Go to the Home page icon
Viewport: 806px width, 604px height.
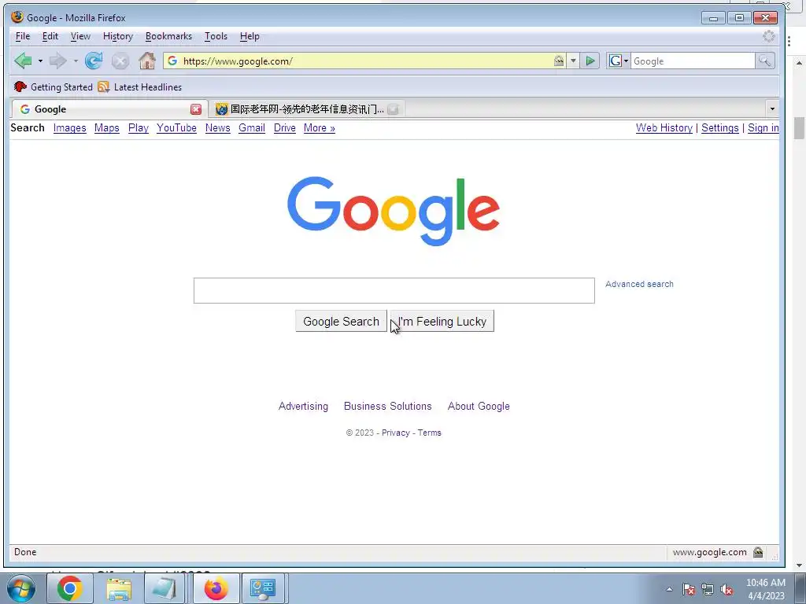147,61
